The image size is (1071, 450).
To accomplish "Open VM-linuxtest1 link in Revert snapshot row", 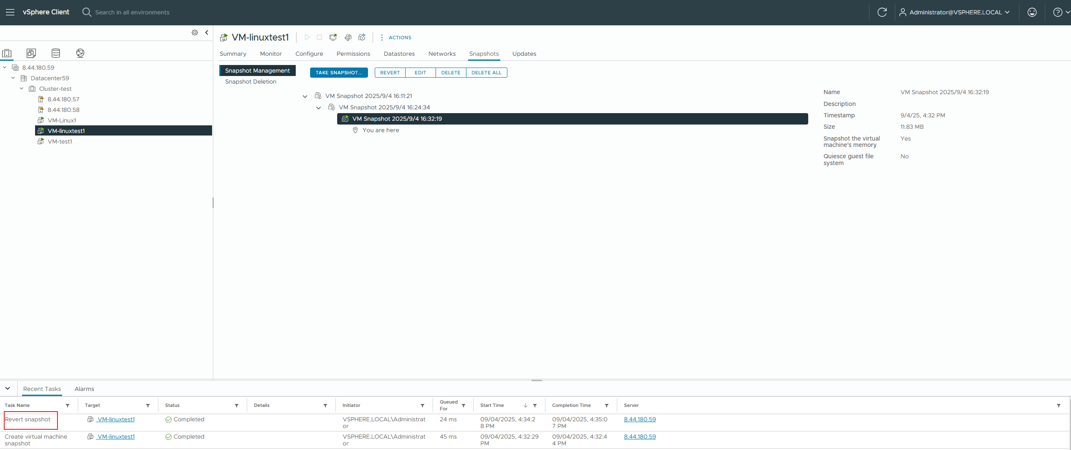I will click(116, 419).
